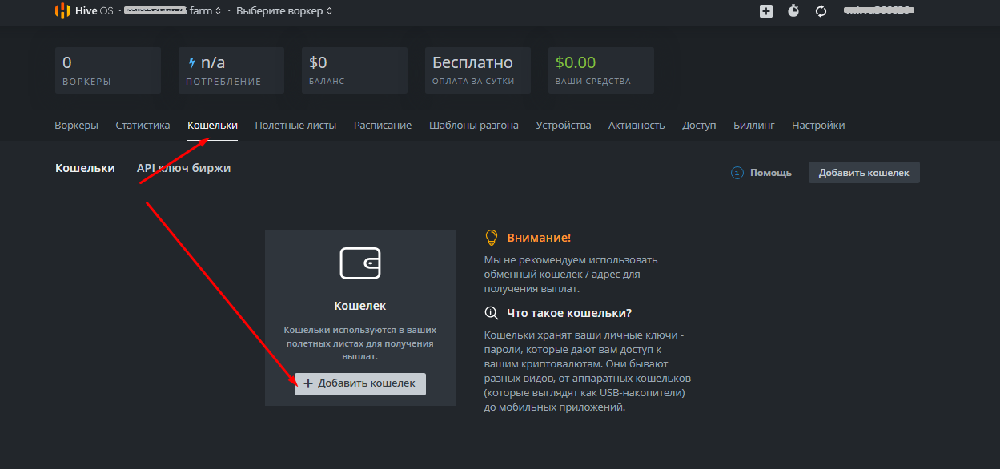Click the refresh arrows icon
The height and width of the screenshot is (469, 1000).
point(821,11)
